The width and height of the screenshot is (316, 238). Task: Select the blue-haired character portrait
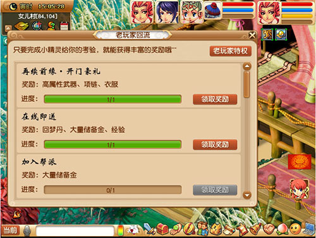pos(167,12)
